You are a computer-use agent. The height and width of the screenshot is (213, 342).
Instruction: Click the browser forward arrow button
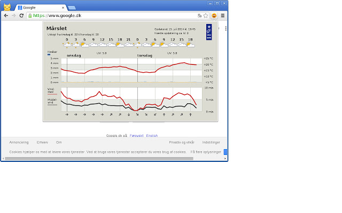[13, 16]
